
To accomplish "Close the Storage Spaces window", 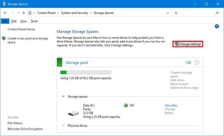I will pos(218,4).
